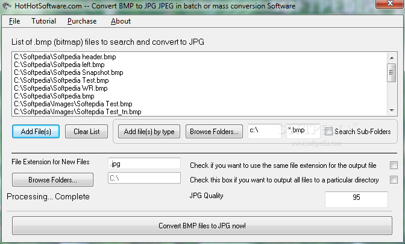The height and width of the screenshot is (244, 405).
Task: Open the Purchase menu
Action: [x=82, y=21]
